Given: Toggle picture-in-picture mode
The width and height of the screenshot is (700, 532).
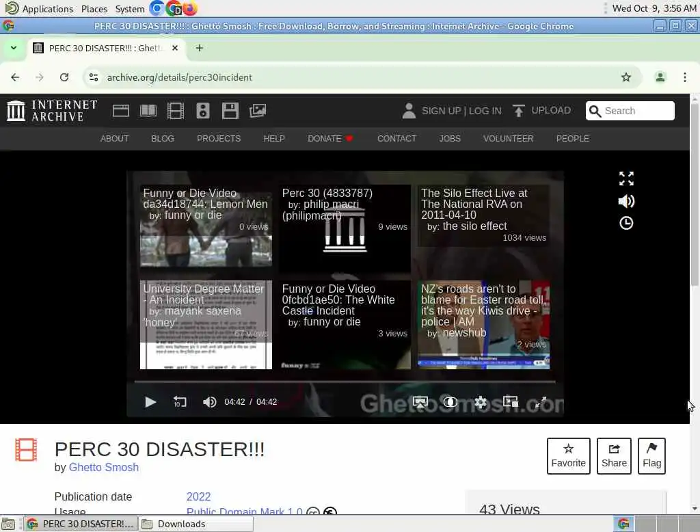Looking at the screenshot, I should pyautogui.click(x=510, y=402).
